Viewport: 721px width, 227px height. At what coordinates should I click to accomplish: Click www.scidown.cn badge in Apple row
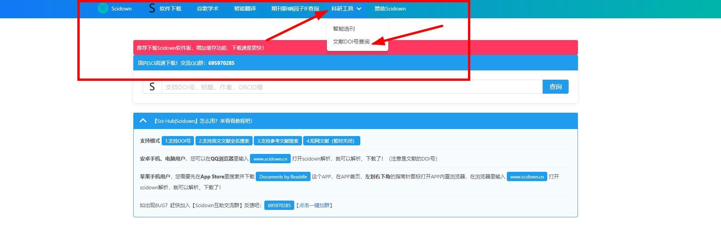click(x=527, y=176)
